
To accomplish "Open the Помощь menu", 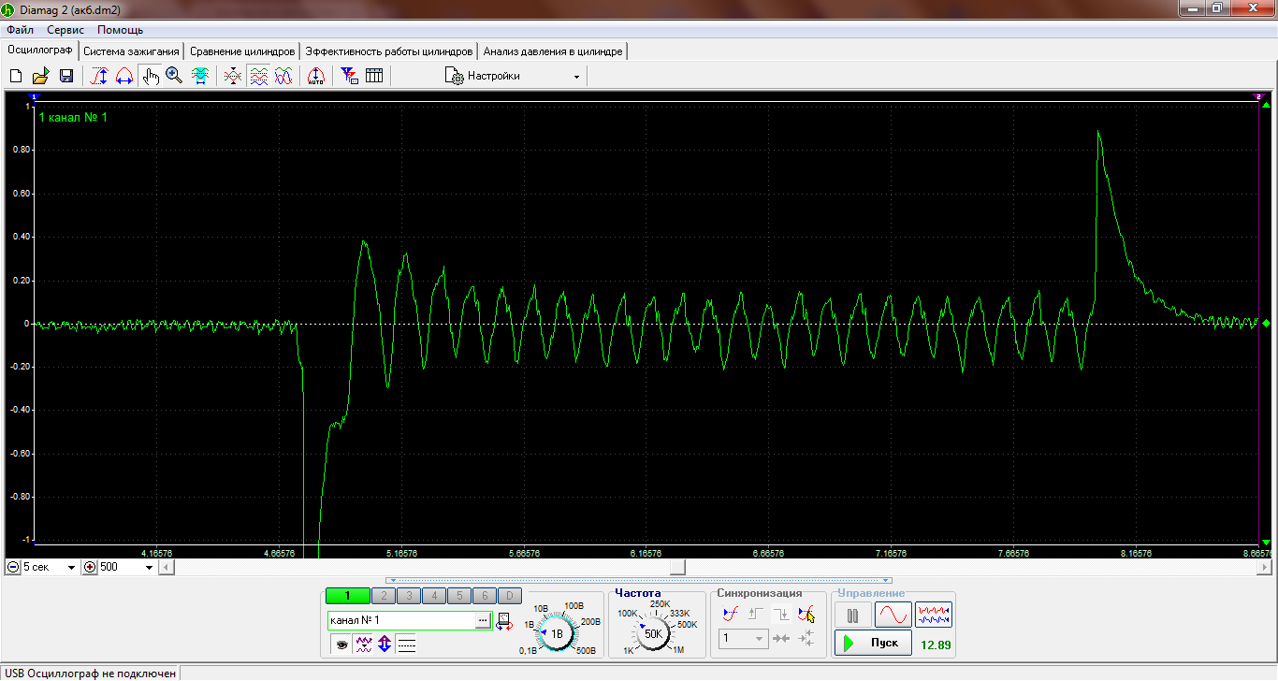I will tap(120, 30).
